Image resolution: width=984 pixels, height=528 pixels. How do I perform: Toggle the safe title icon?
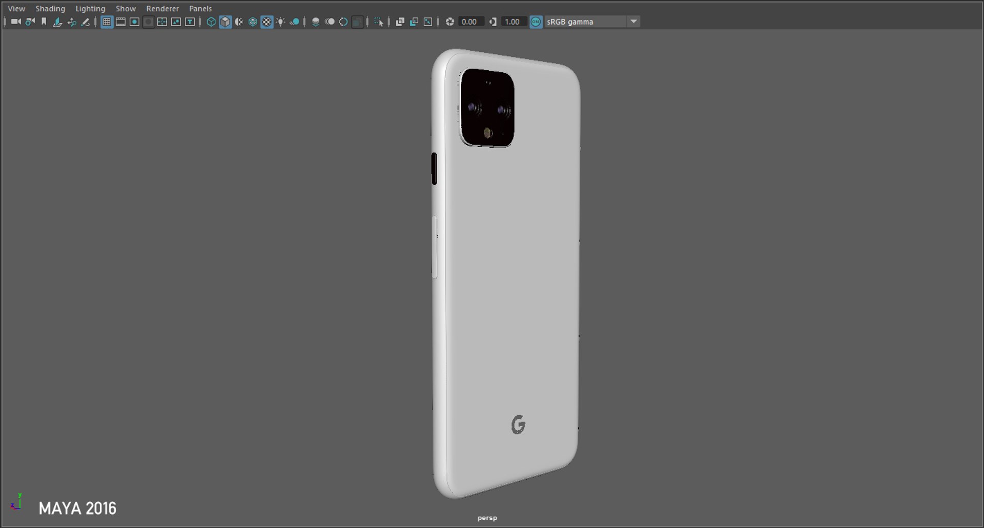(x=190, y=22)
